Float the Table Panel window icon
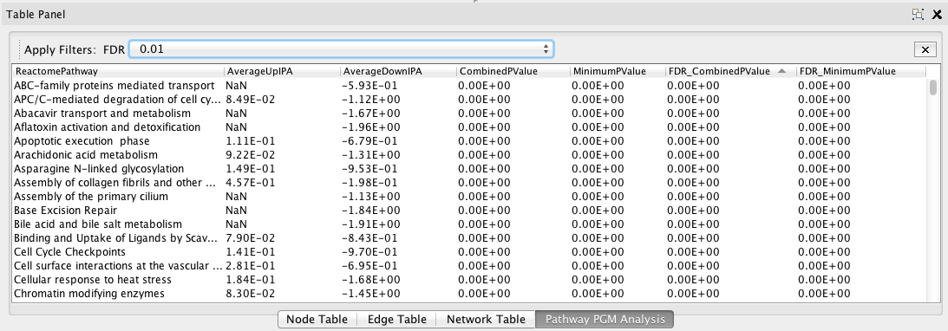 [918, 15]
